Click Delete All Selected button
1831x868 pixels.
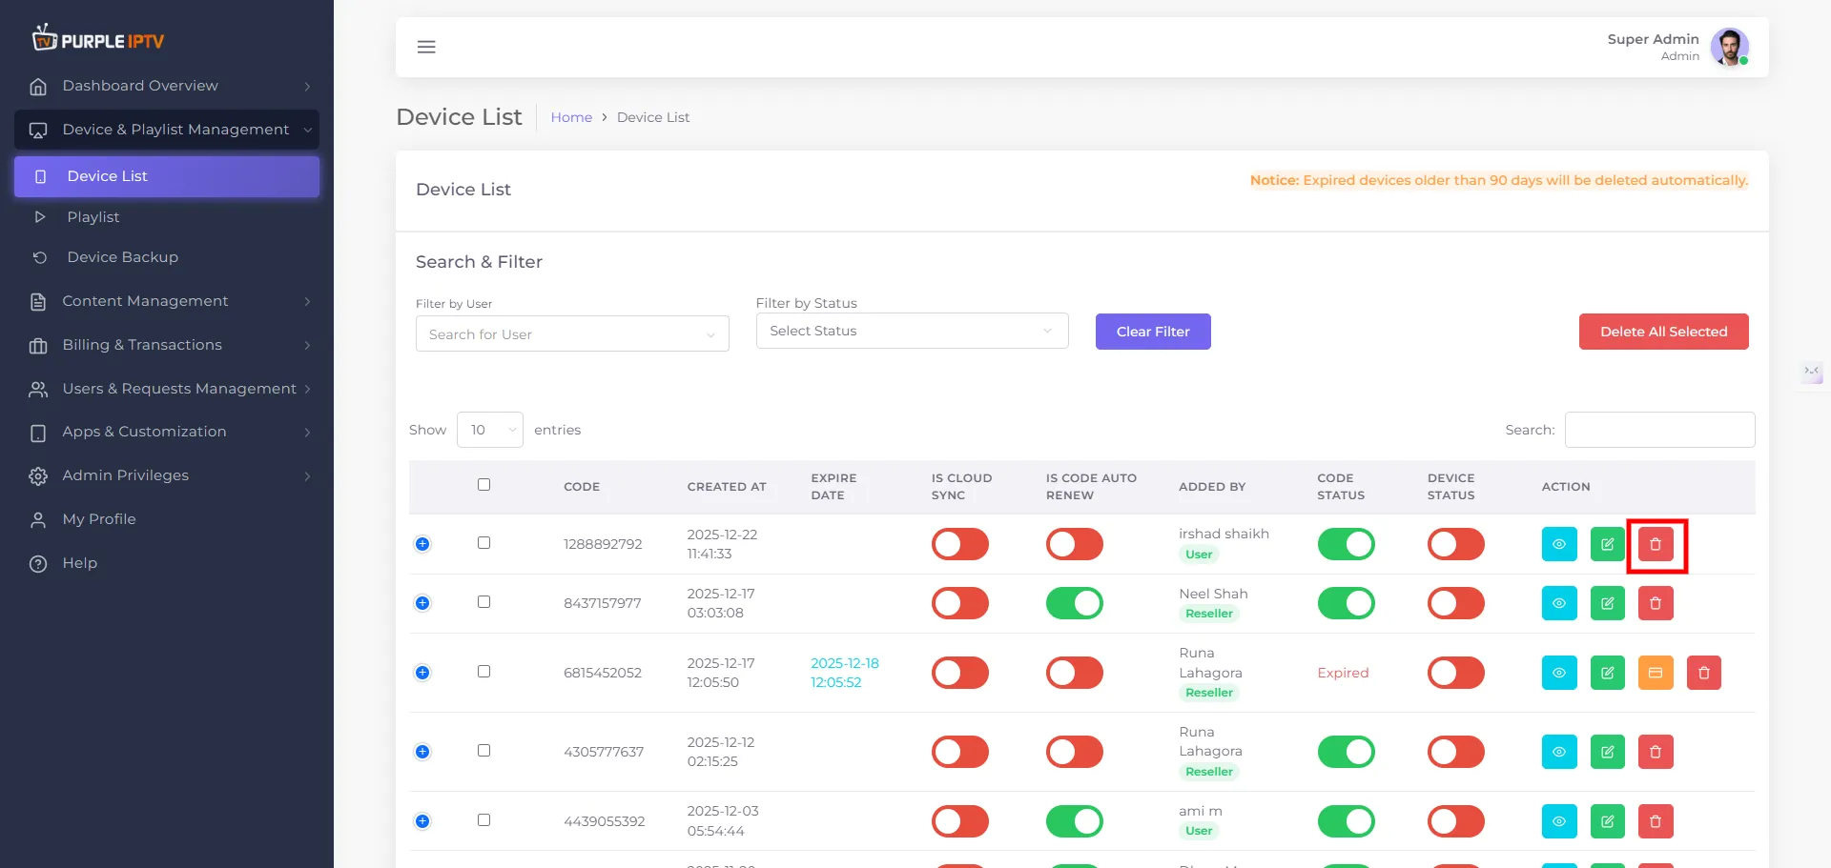[x=1663, y=332]
